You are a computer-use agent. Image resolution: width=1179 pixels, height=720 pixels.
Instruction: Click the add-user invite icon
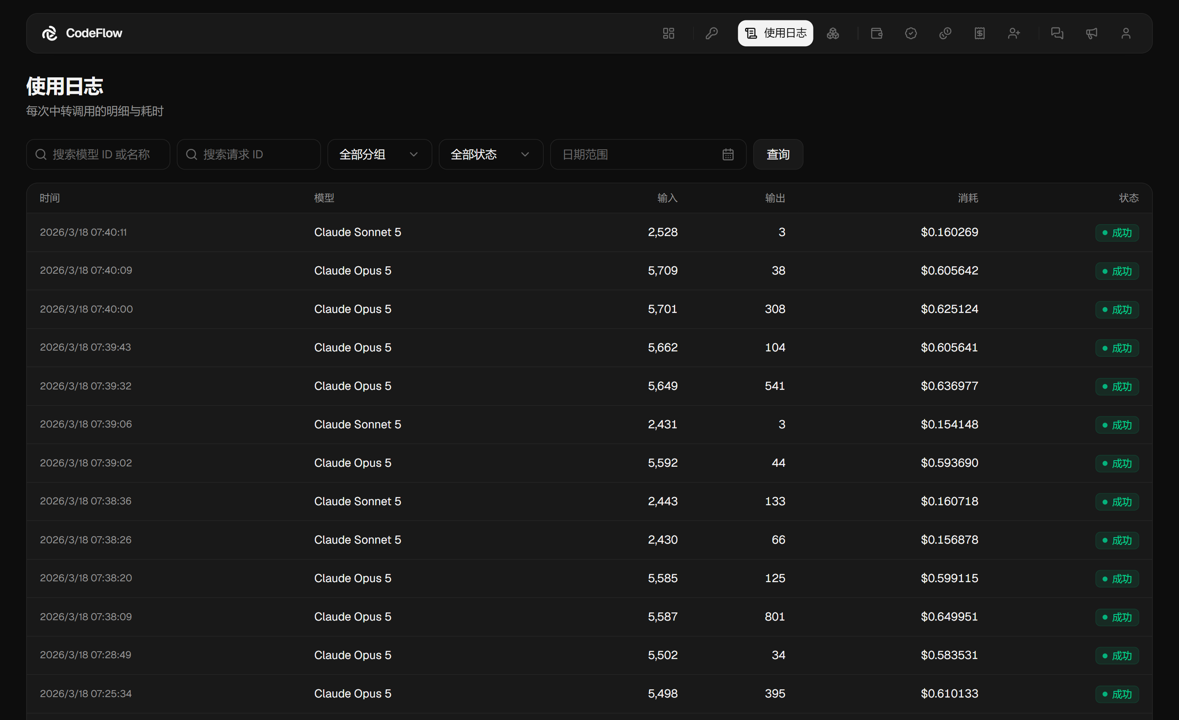click(x=1014, y=33)
